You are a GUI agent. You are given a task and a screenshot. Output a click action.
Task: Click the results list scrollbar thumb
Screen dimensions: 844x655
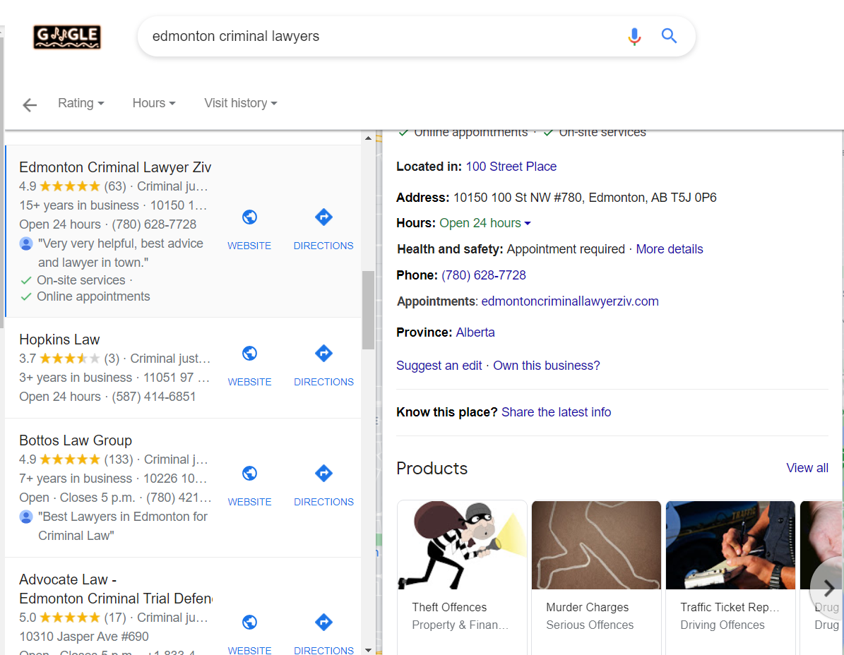tap(368, 309)
